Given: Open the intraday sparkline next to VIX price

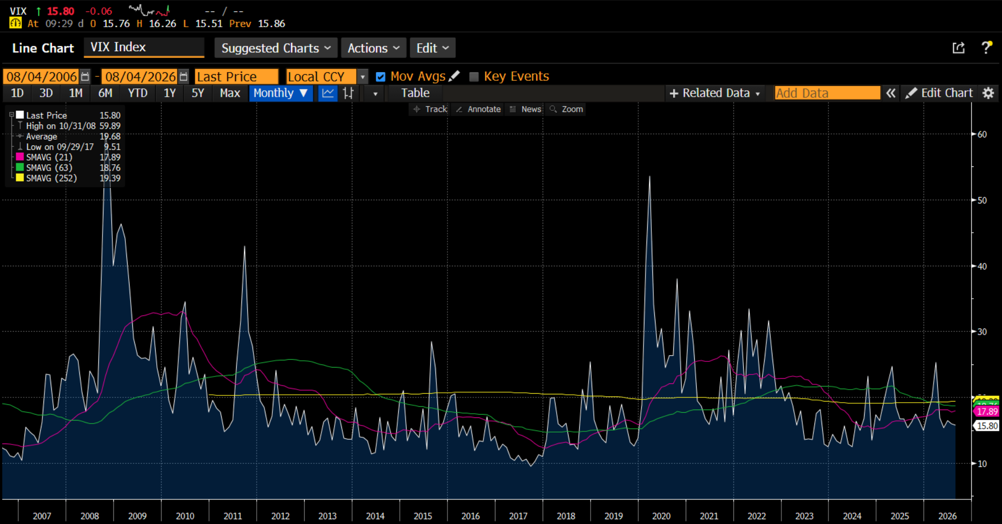Looking at the screenshot, I should click(x=149, y=10).
